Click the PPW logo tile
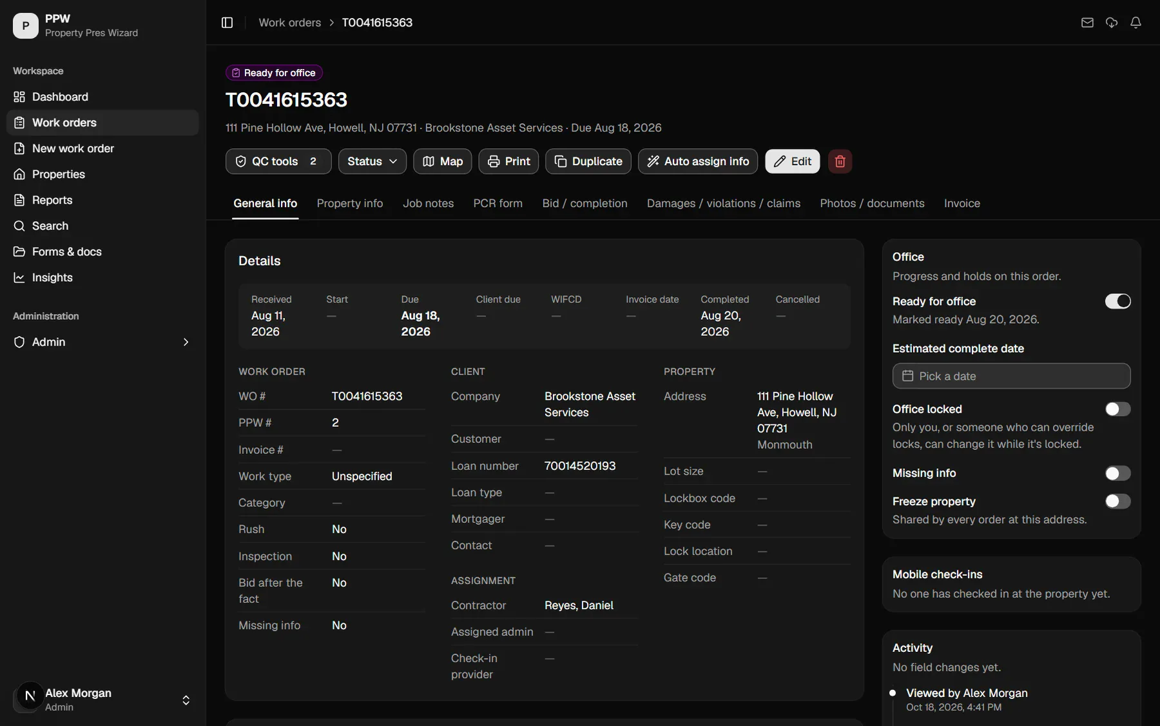The image size is (1160, 726). pos(26,26)
